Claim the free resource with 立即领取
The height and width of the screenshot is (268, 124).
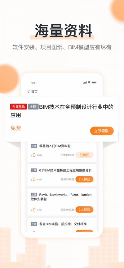102,131
